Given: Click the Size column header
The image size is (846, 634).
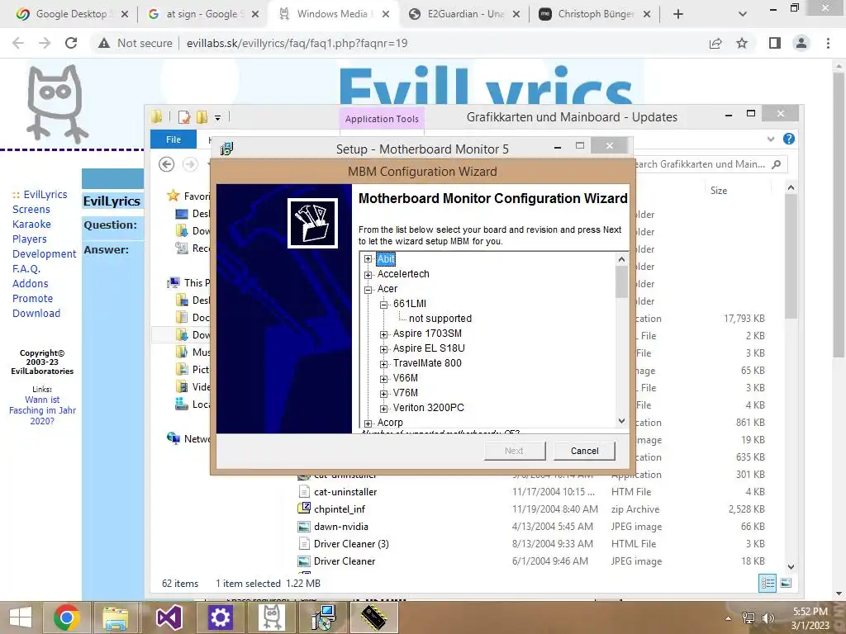Looking at the screenshot, I should tap(719, 191).
